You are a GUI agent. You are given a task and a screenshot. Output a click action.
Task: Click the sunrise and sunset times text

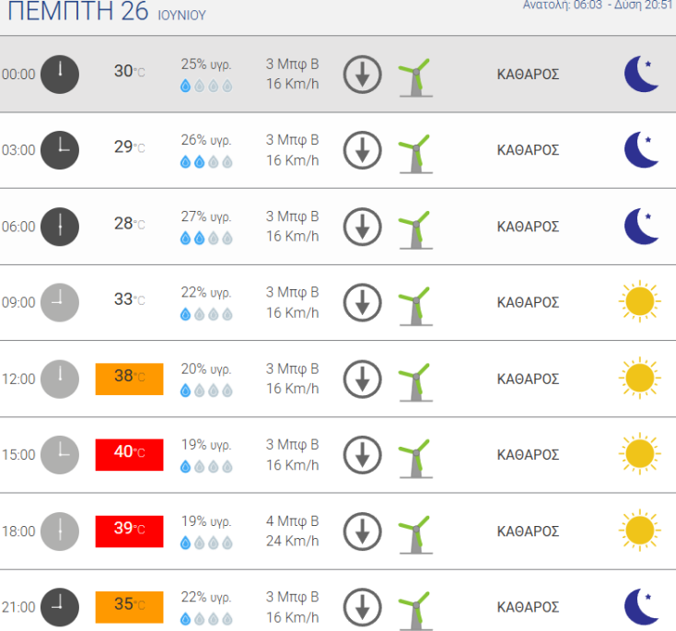599,5
